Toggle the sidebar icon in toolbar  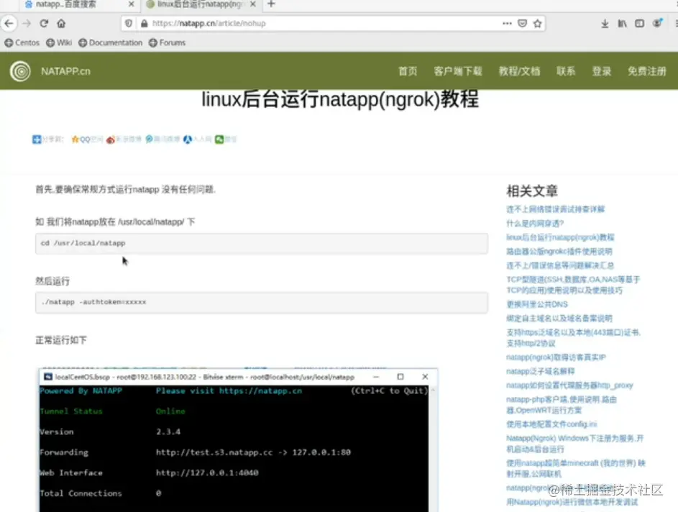639,23
